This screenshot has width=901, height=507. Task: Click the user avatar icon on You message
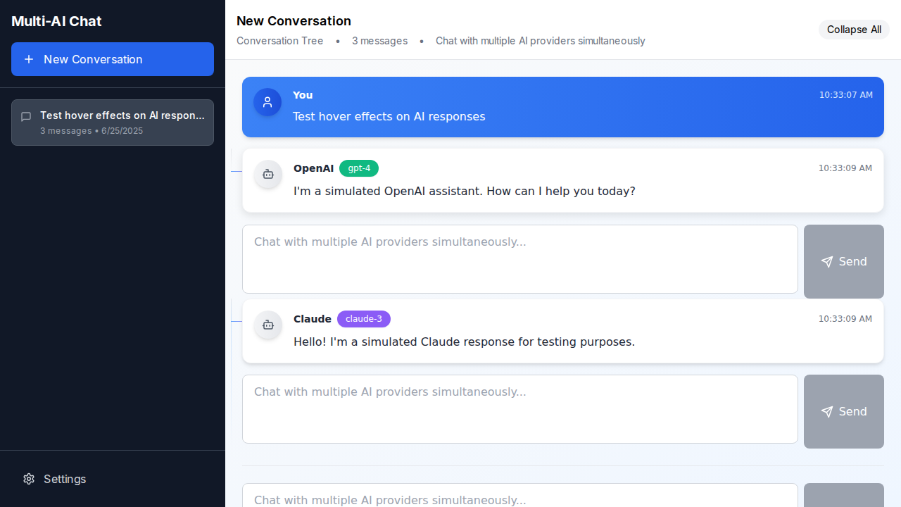267,102
